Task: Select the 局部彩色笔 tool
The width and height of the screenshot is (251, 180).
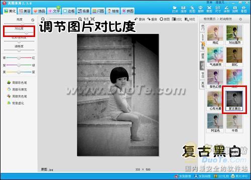Action: pos(17,82)
